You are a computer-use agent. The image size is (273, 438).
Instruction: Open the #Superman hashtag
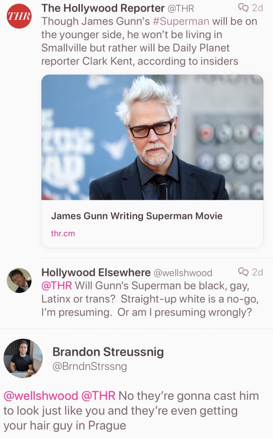point(181,21)
